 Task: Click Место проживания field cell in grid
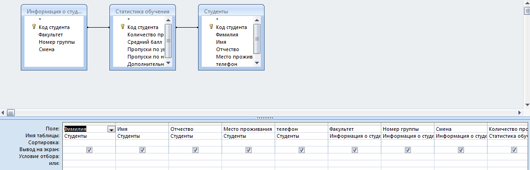click(x=248, y=129)
